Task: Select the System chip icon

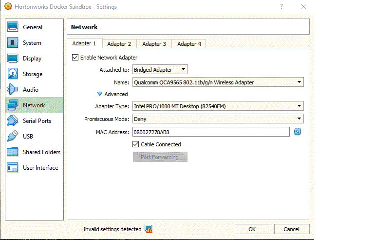Action: 13,43
